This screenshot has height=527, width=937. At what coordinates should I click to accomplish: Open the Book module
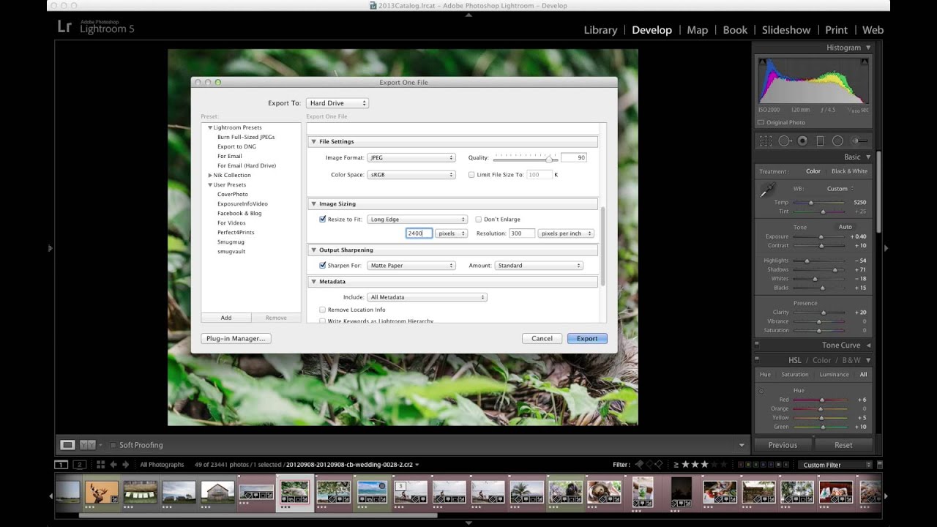(735, 30)
